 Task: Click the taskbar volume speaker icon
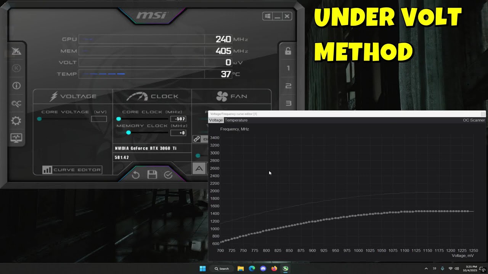tap(457, 269)
